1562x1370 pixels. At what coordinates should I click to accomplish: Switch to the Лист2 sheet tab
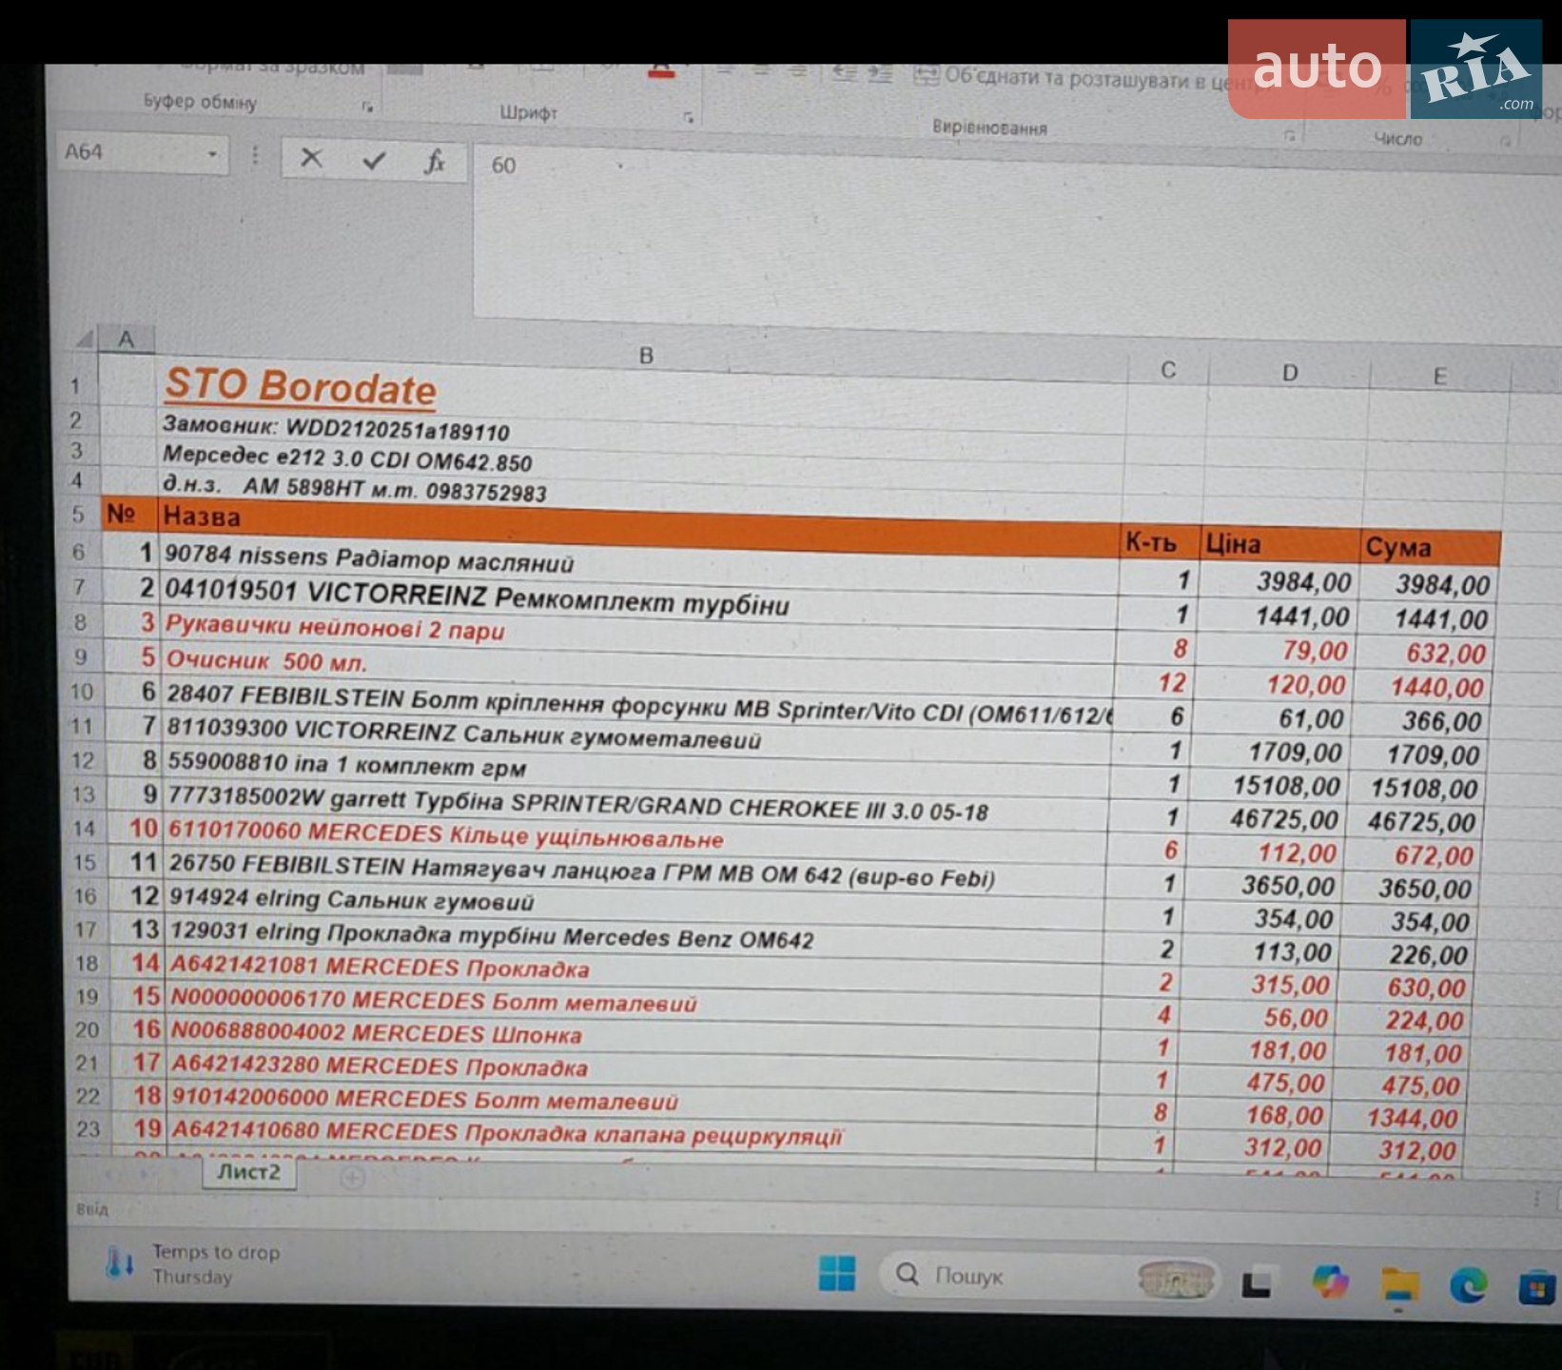tap(248, 1172)
